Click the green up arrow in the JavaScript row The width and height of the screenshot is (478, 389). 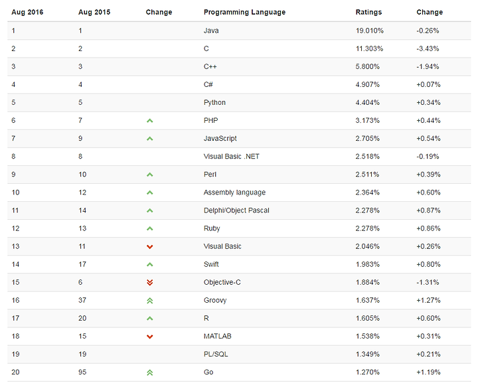pos(149,139)
